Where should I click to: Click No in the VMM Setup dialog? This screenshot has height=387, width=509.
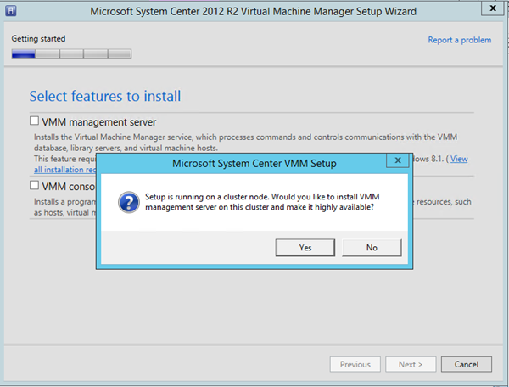(372, 248)
